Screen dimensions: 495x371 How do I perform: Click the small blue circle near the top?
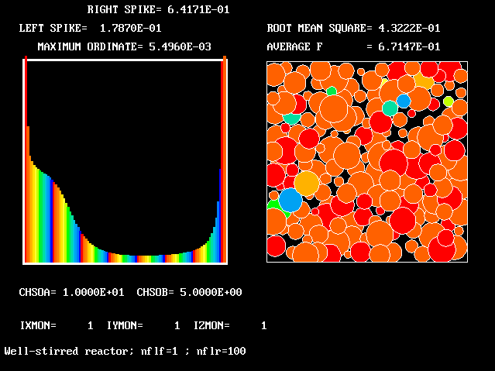tap(404, 101)
